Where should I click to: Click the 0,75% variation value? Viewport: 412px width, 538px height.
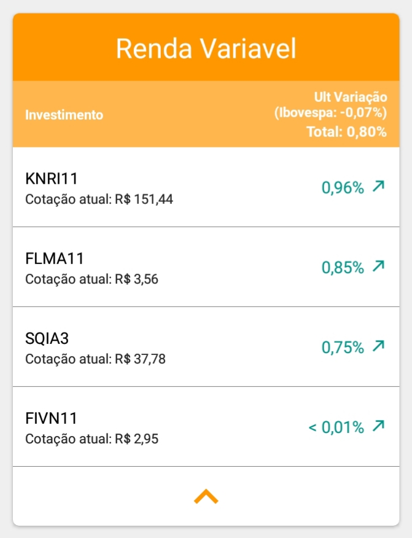click(x=343, y=348)
